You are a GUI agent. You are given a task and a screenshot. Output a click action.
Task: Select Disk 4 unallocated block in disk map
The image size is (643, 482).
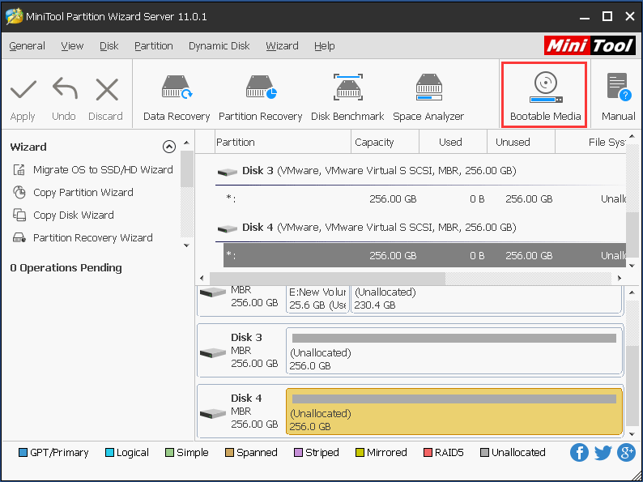click(x=454, y=412)
